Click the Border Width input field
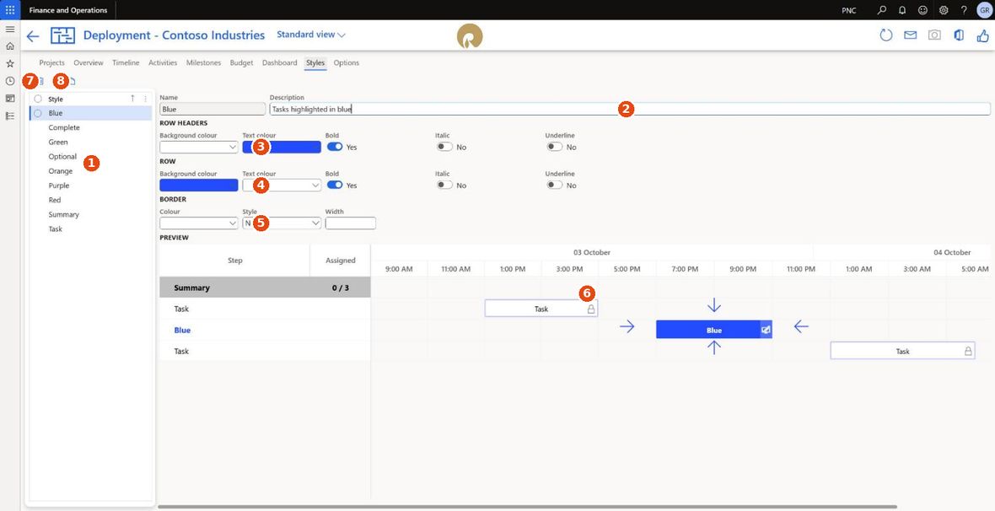This screenshot has width=995, height=511. click(x=350, y=223)
